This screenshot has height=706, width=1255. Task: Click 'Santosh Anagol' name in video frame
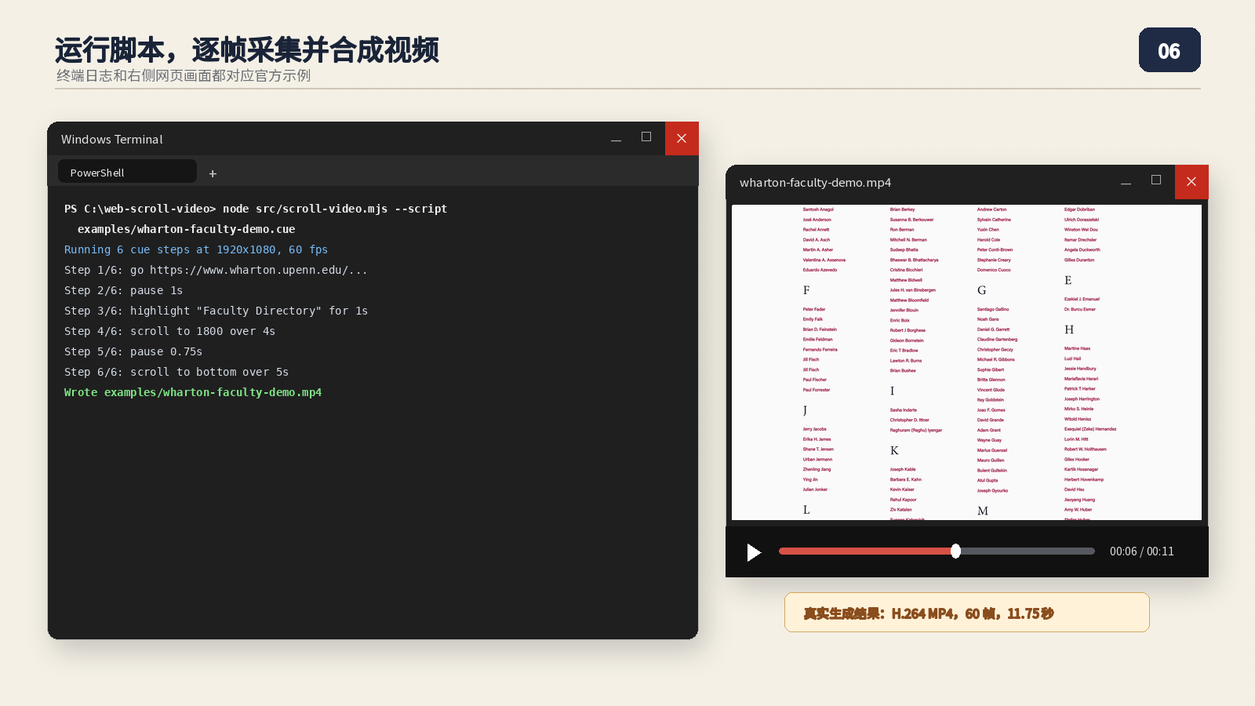(818, 209)
